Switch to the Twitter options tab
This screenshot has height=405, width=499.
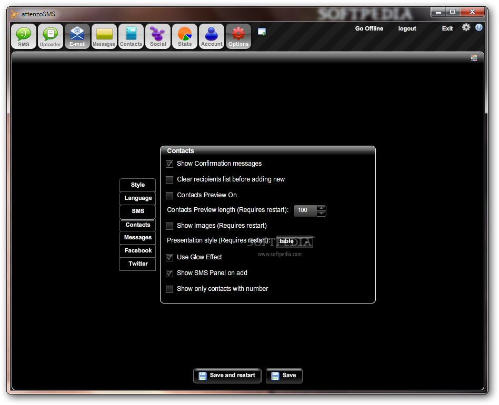coord(138,264)
